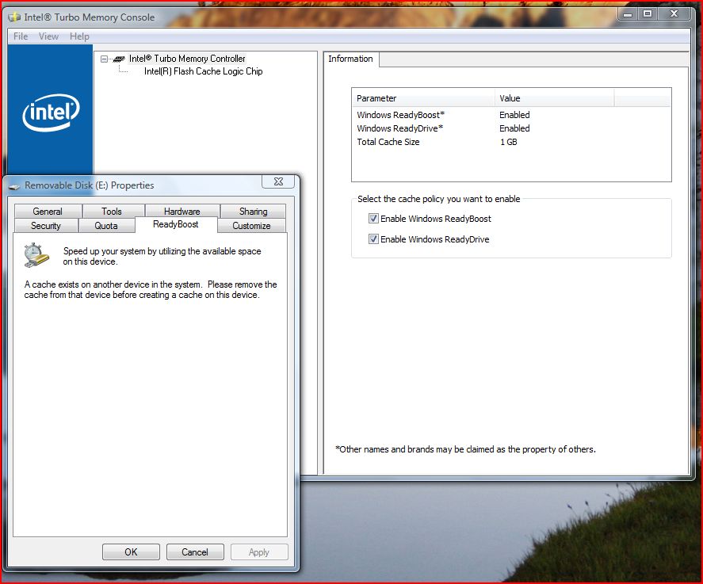703x584 pixels.
Task: Click the 'Speed up your system' description text
Action: click(x=162, y=257)
